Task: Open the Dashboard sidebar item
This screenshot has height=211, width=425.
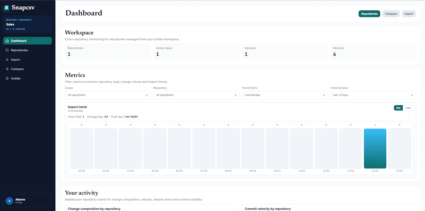Action: click(x=27, y=41)
